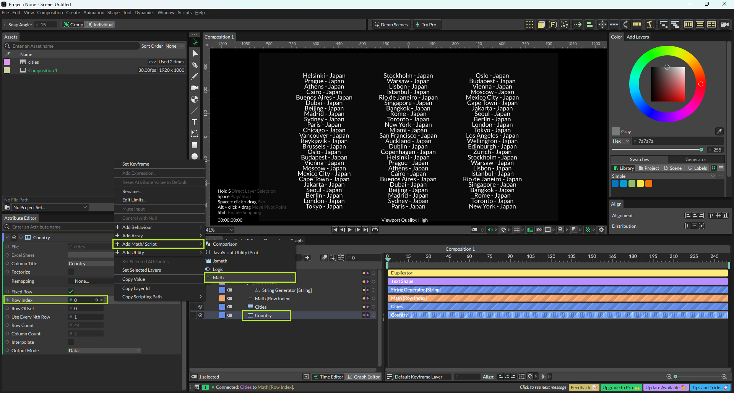Enable the Interpolate checkbox
734x393 pixels.
71,342
